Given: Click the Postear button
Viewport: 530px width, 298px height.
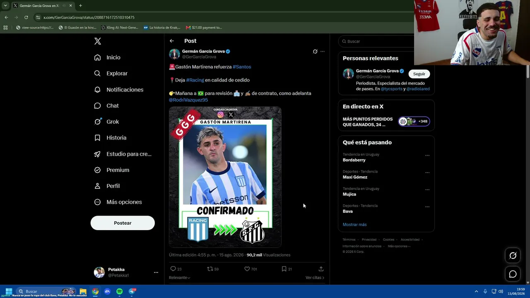Looking at the screenshot, I should [123, 223].
